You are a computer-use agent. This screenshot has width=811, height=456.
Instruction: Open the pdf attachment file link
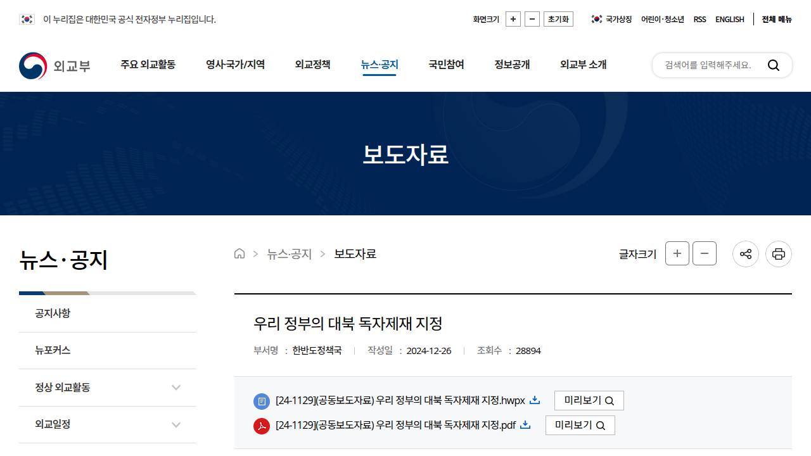point(396,425)
